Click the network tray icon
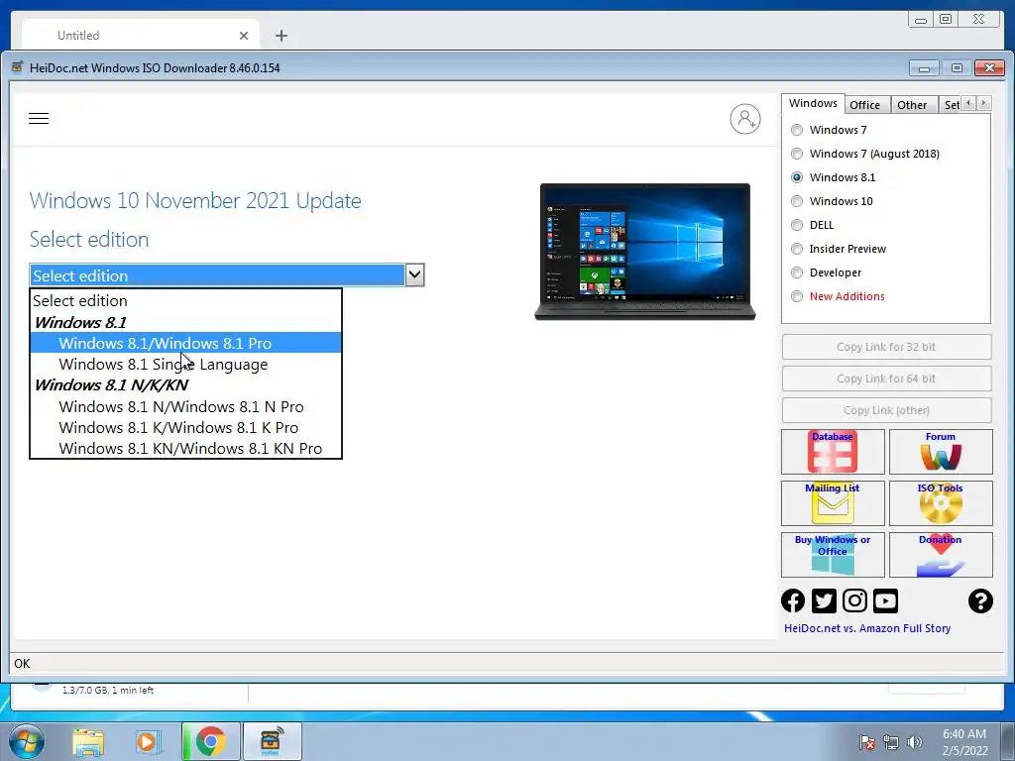This screenshot has width=1015, height=761. pos(891,742)
